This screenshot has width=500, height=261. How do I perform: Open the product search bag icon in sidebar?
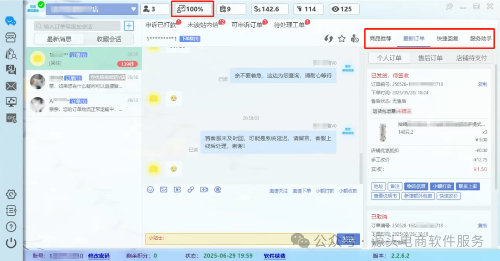pyautogui.click(x=11, y=54)
